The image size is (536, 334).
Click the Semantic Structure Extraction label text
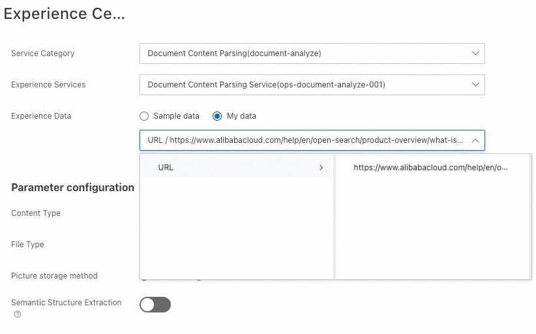66,303
